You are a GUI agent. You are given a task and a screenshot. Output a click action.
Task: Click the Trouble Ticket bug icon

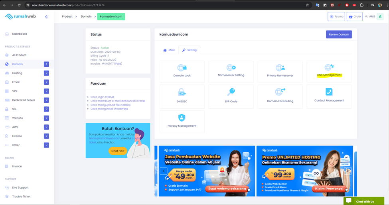(7, 197)
